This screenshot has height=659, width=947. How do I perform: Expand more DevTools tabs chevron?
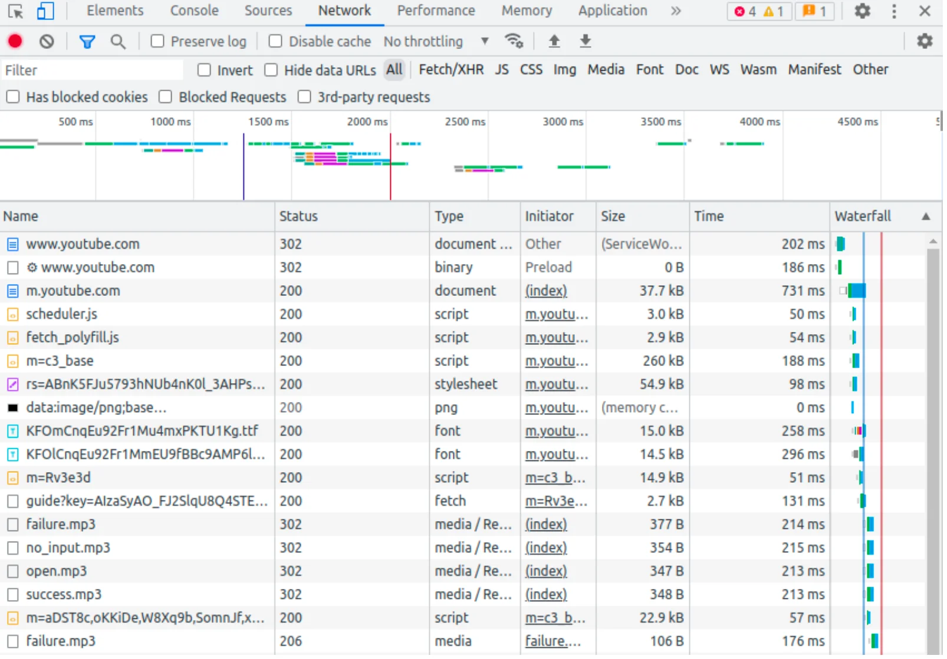point(676,11)
